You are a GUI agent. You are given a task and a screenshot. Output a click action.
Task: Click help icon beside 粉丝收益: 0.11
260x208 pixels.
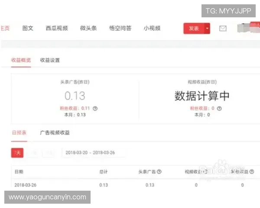(x=95, y=108)
